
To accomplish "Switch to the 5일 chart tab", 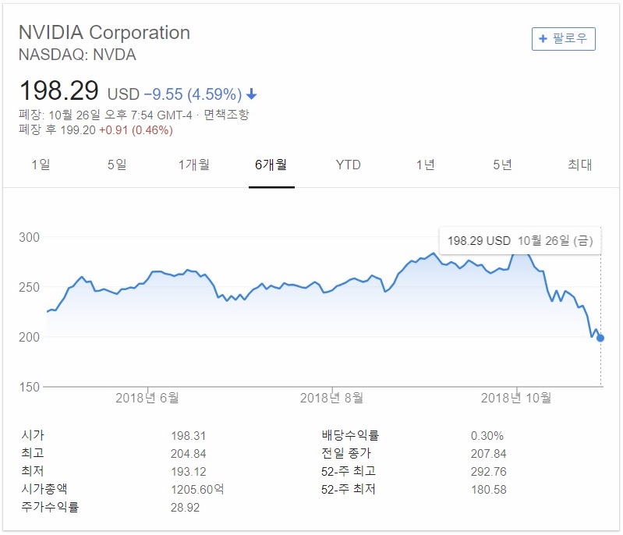I will [x=117, y=165].
